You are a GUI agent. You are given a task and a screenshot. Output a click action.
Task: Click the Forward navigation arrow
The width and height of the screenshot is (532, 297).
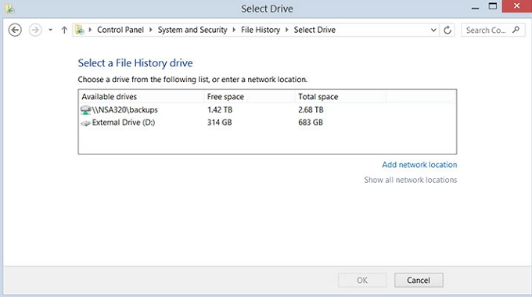tap(35, 30)
